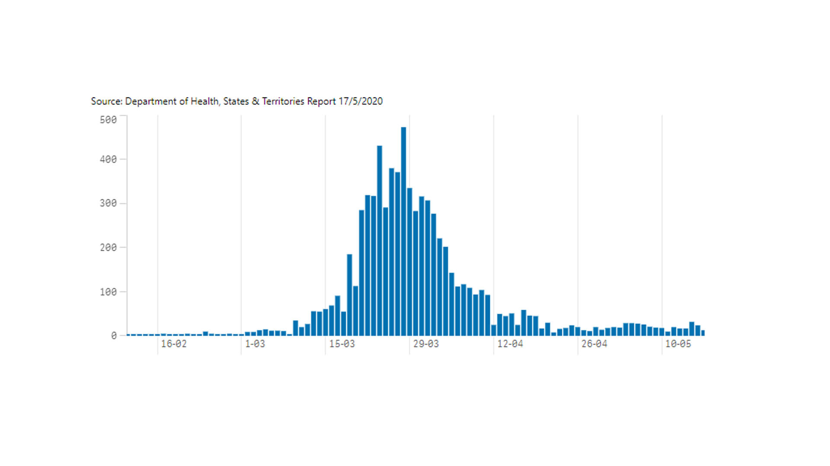The height and width of the screenshot is (466, 830).
Task: Select the 12-04 date label
Action: click(x=510, y=344)
